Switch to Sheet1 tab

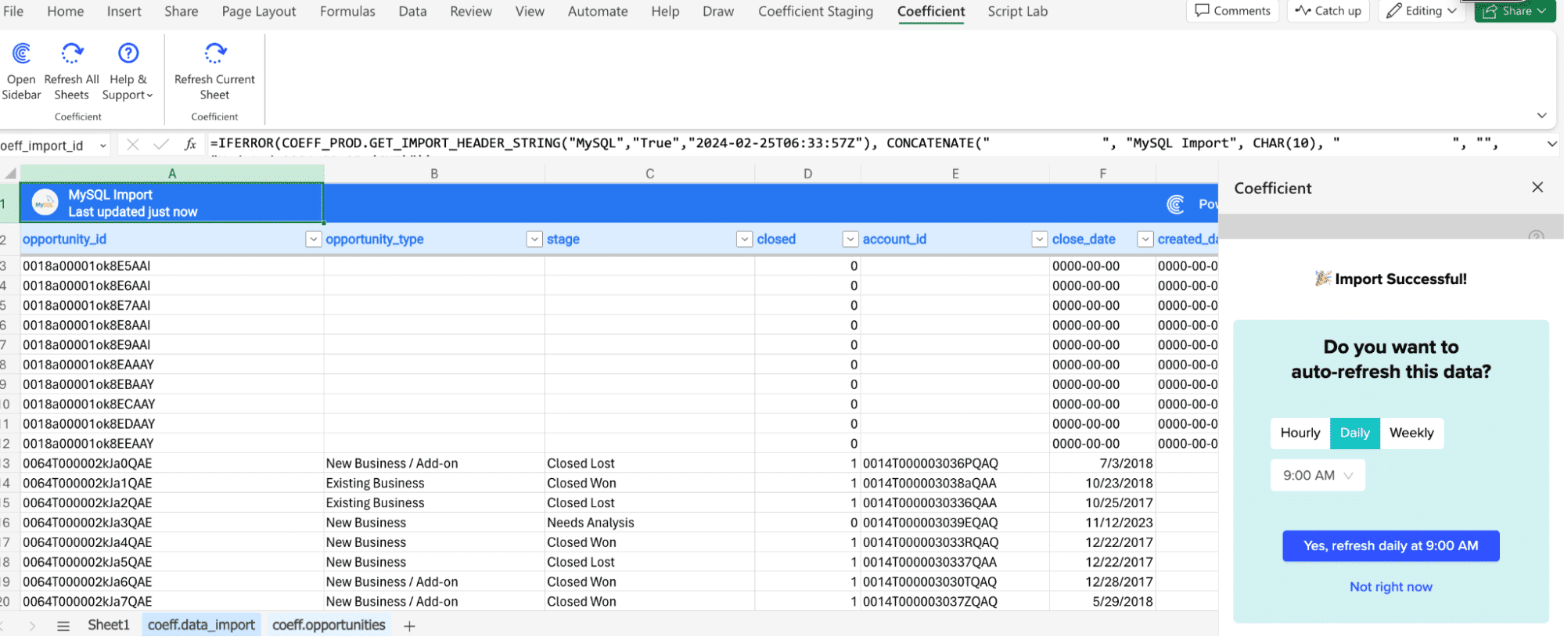(108, 624)
